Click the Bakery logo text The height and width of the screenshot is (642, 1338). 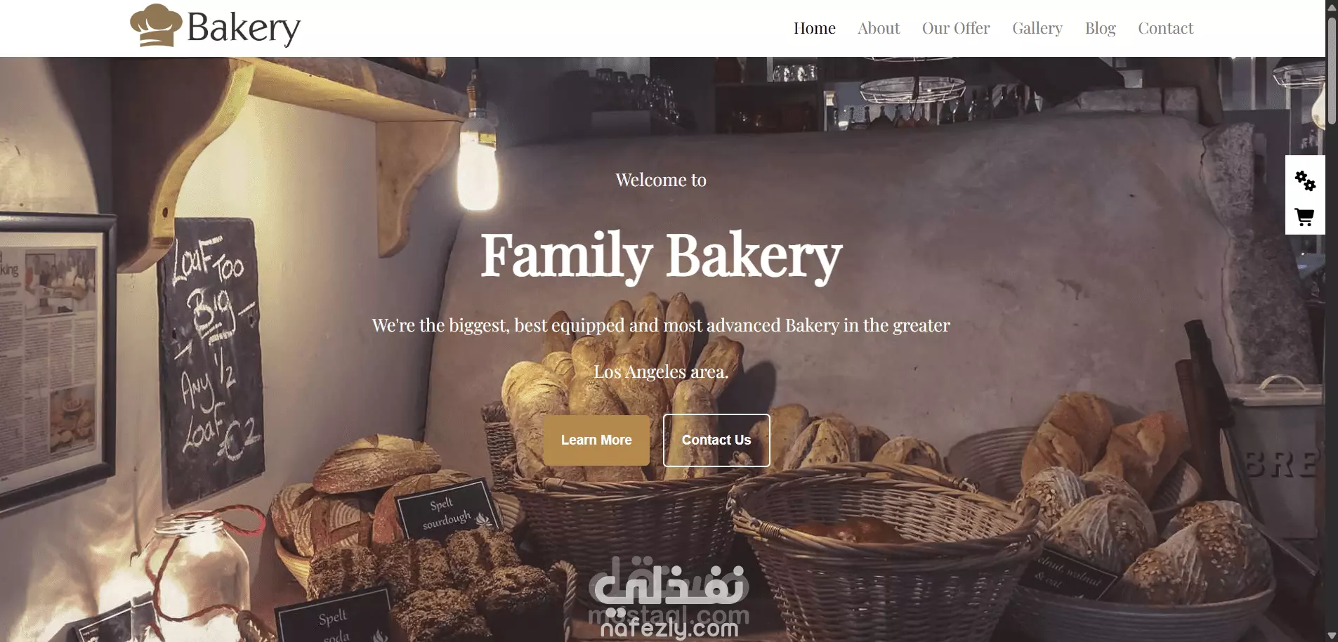coord(244,28)
